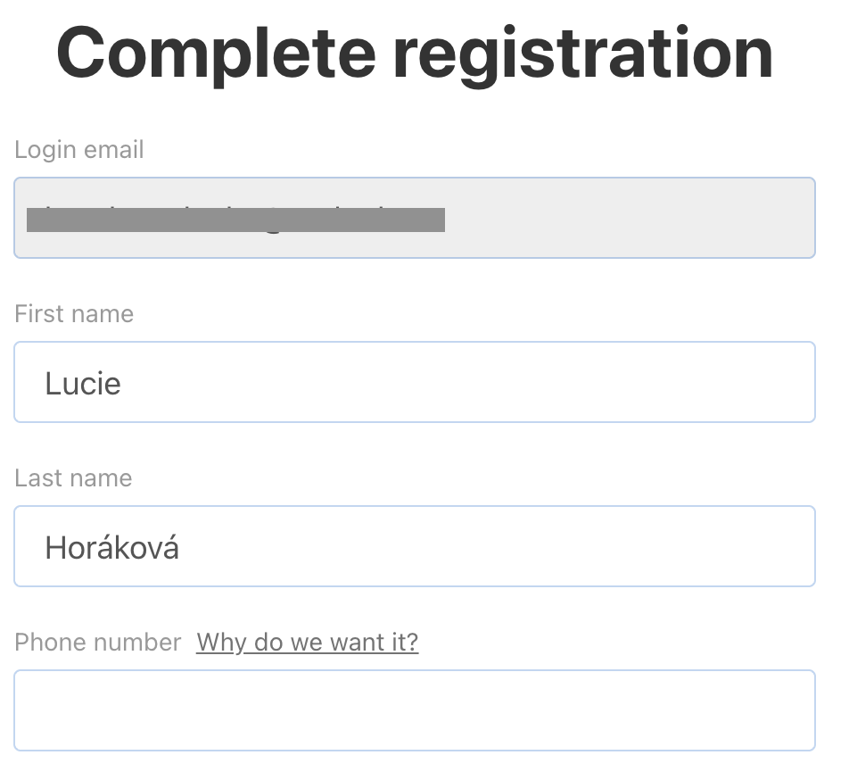The image size is (849, 780).
Task: Select the First name field showing 'Lucie'
Action: point(415,382)
